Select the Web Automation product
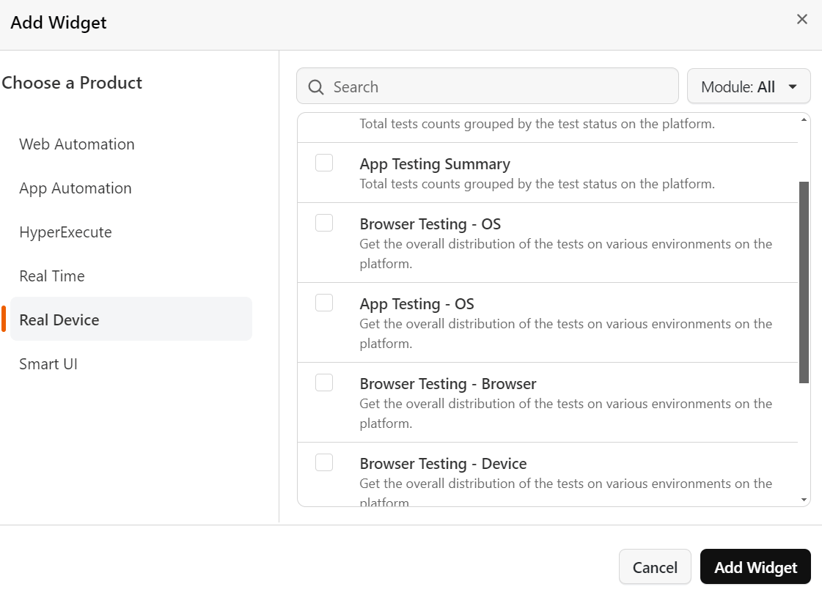This screenshot has width=822, height=595. (x=77, y=144)
